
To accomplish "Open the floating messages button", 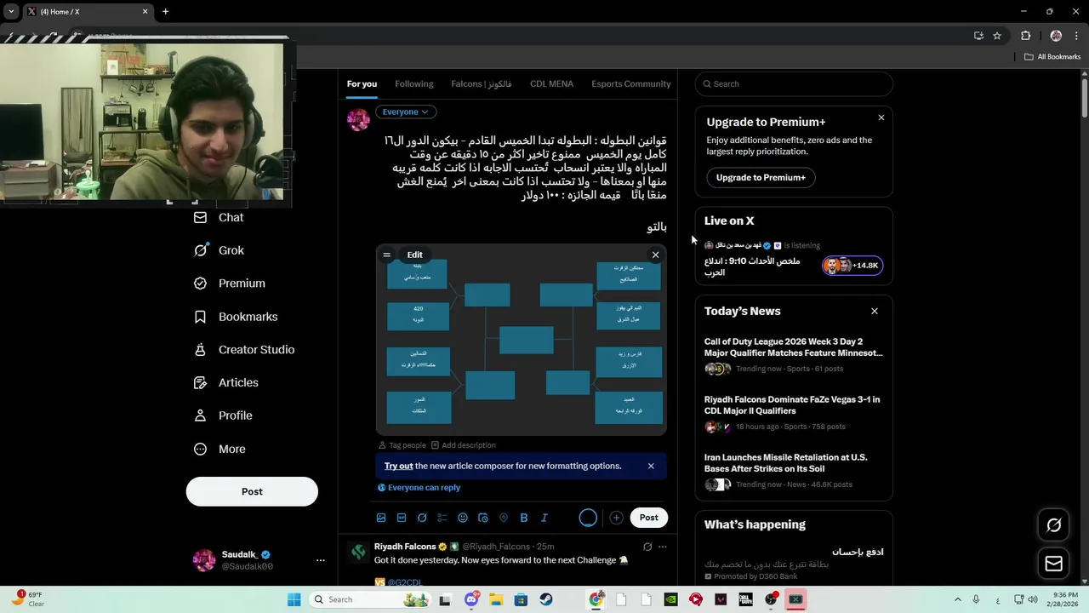I will [x=1054, y=564].
